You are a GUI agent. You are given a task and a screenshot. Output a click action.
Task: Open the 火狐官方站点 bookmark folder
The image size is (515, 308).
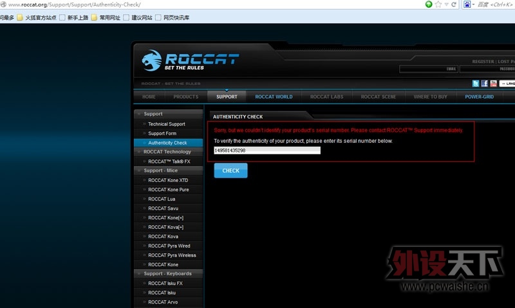(x=37, y=17)
